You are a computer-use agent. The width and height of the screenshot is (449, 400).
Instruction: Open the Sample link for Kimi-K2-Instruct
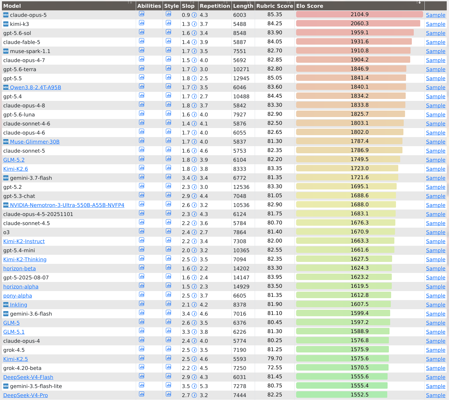click(436, 241)
